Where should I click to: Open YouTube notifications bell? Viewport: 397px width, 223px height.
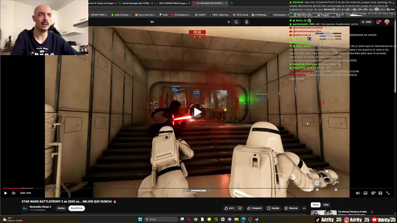point(378,22)
